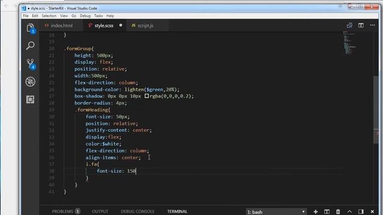Click the rgba color swatch on line 27

[147, 96]
